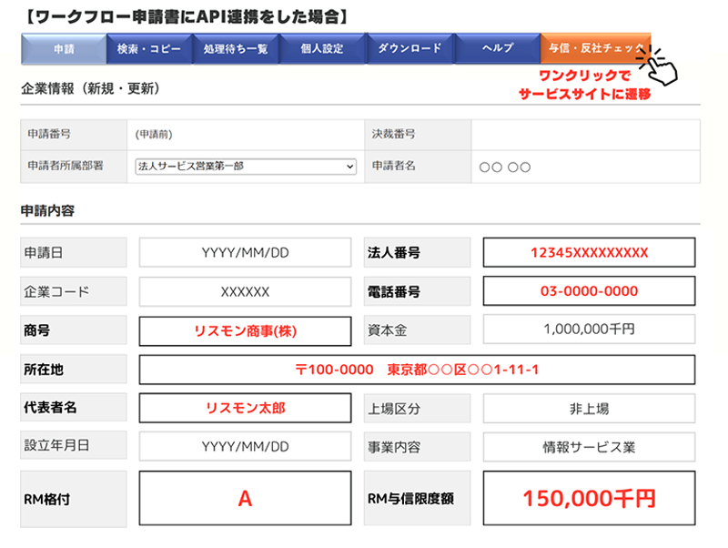Click the 設立年月日 date field
This screenshot has width=728, height=548.
[245, 446]
